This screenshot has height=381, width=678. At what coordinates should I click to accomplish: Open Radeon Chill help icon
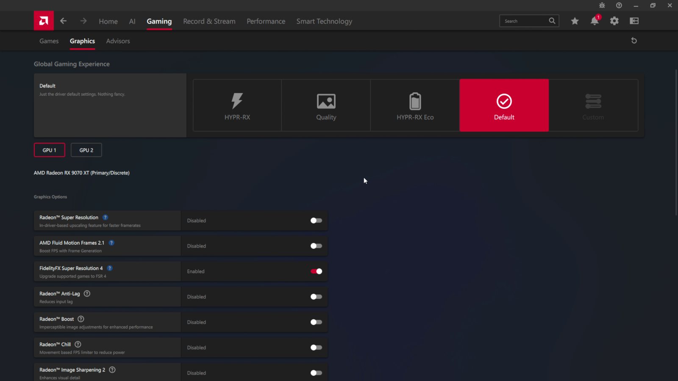(x=78, y=345)
